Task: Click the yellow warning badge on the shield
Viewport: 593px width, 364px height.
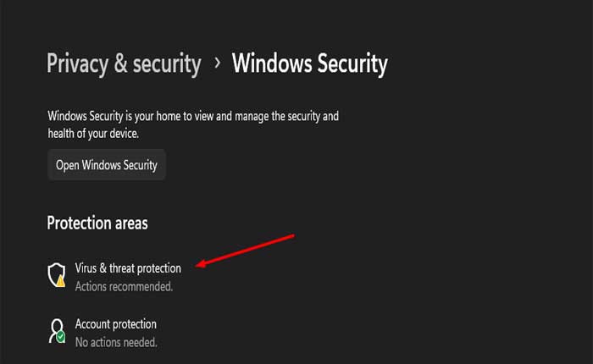Action: 61,281
